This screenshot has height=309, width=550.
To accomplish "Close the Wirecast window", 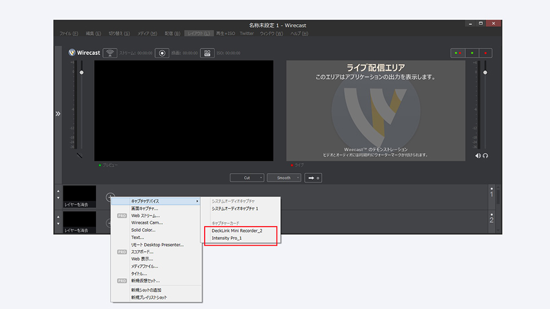I will click(x=493, y=24).
